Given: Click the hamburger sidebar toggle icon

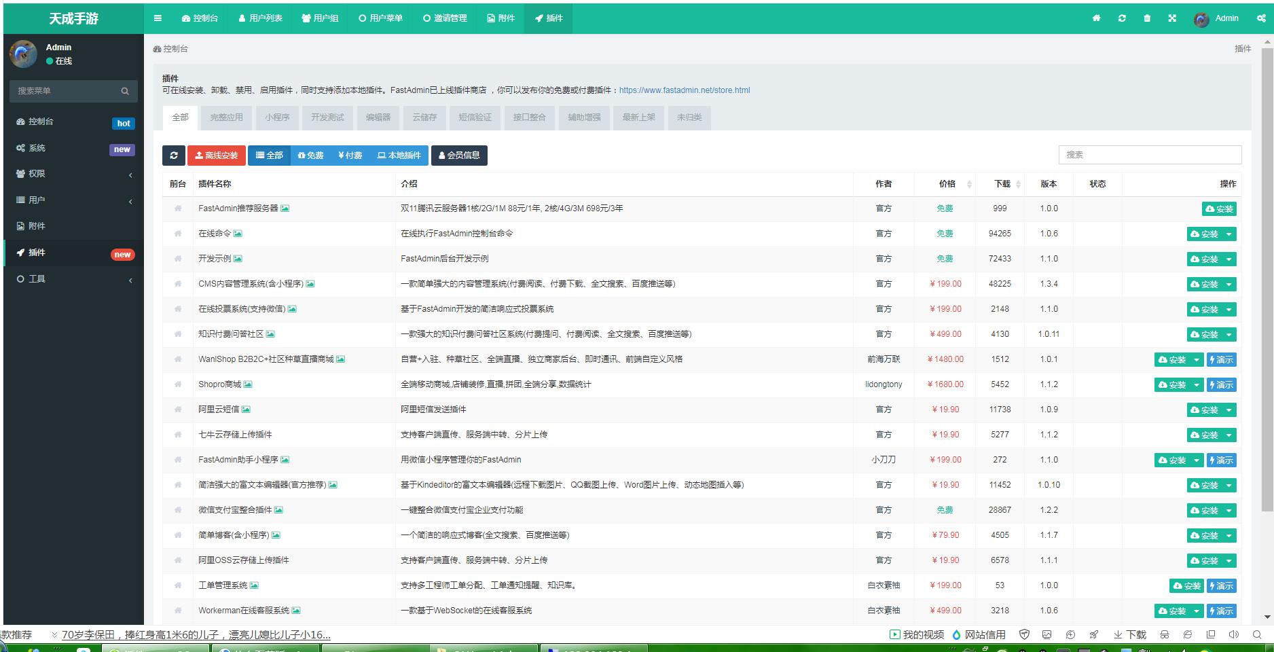Looking at the screenshot, I should tap(158, 18).
